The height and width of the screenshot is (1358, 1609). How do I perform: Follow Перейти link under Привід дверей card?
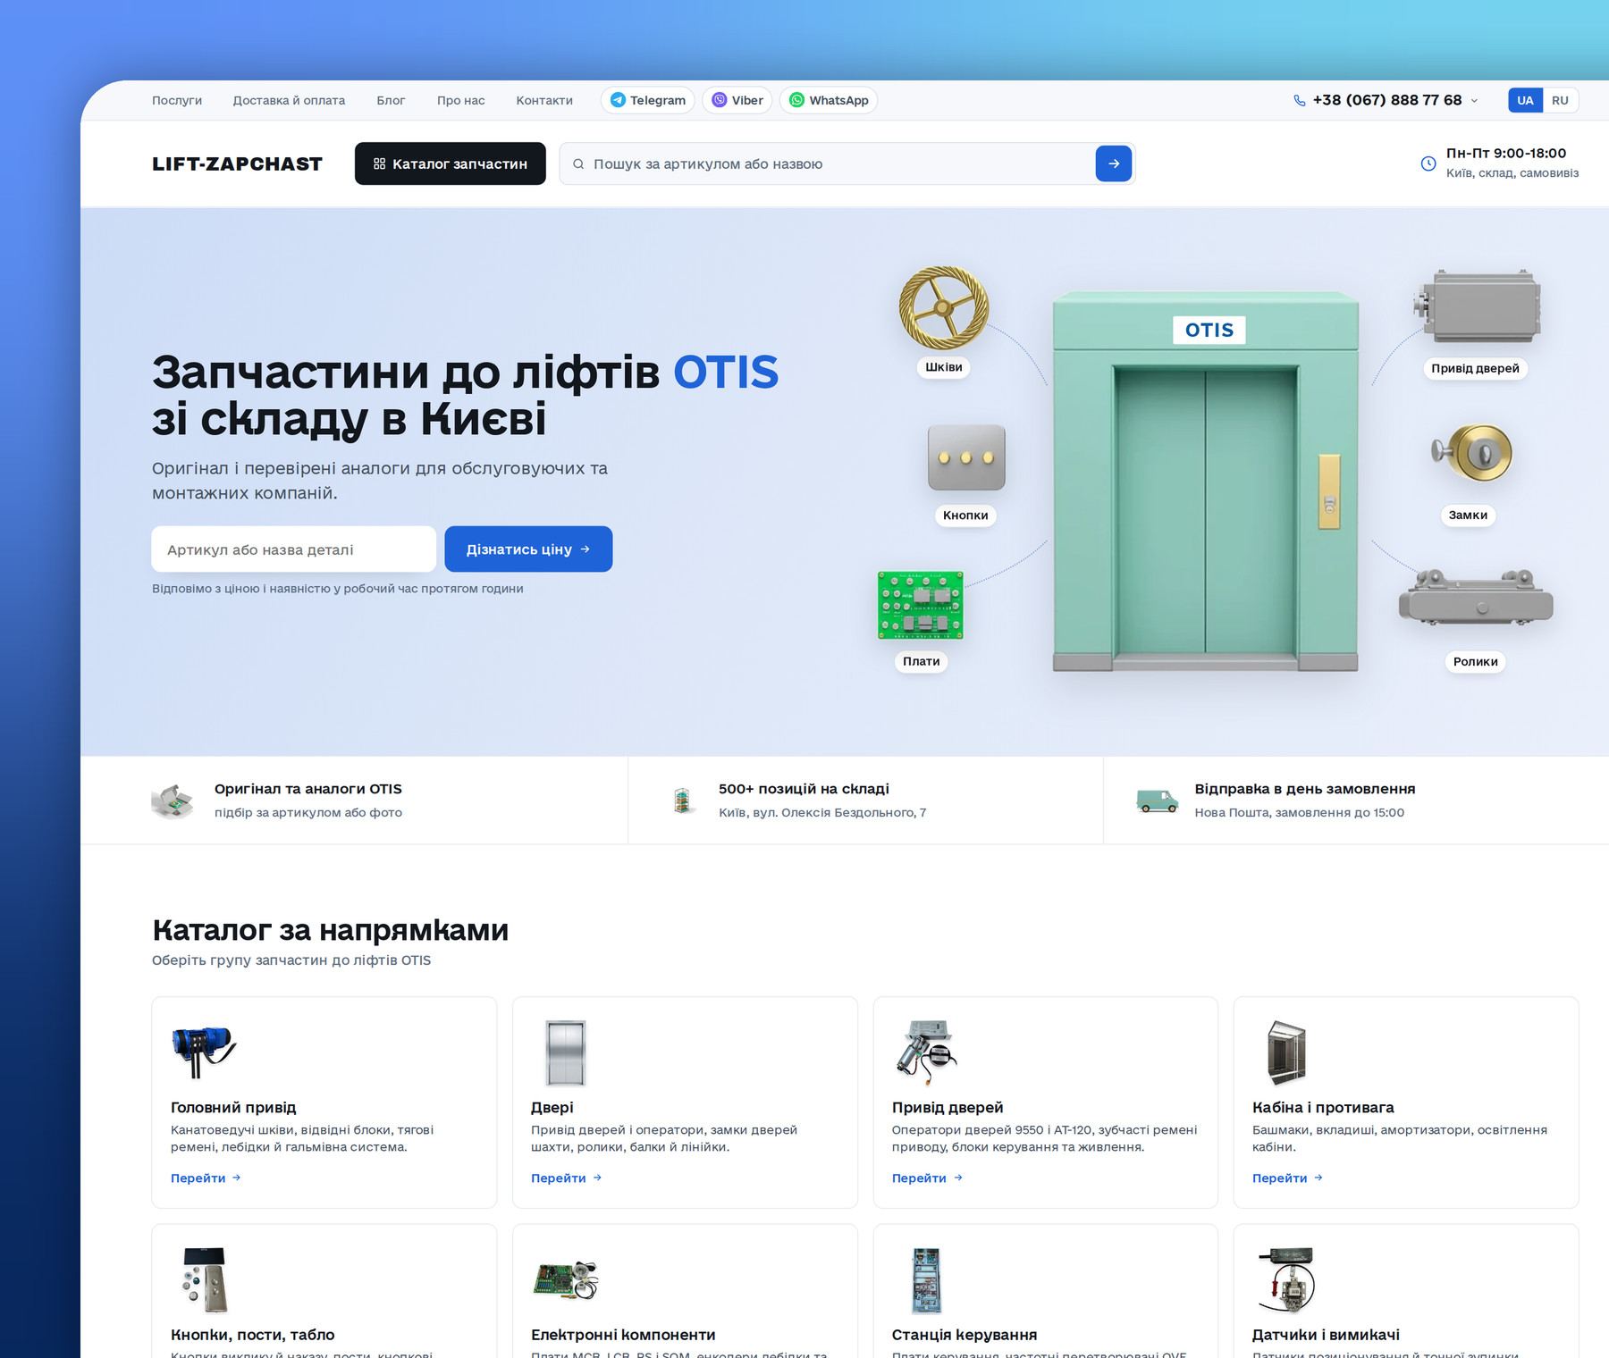pos(927,1178)
